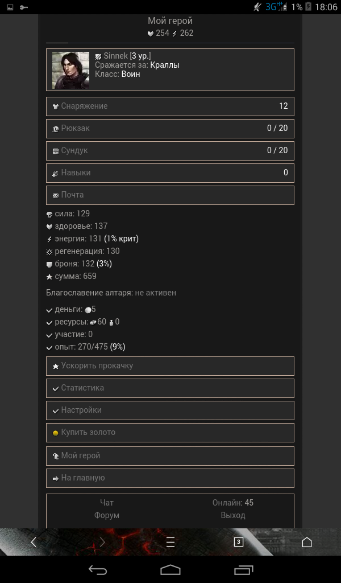Open the browser menu hamburger icon

click(x=170, y=542)
